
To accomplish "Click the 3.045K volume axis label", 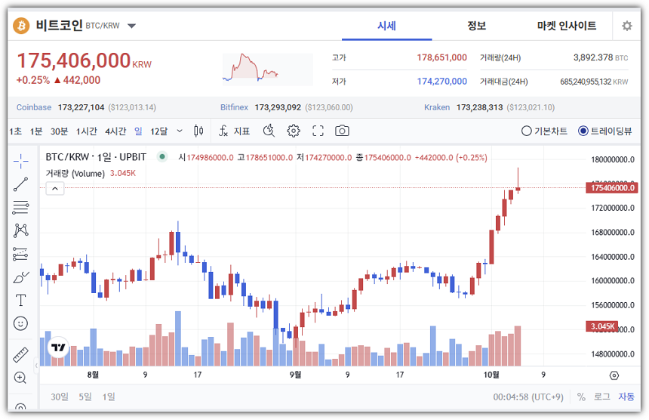I will pos(601,326).
